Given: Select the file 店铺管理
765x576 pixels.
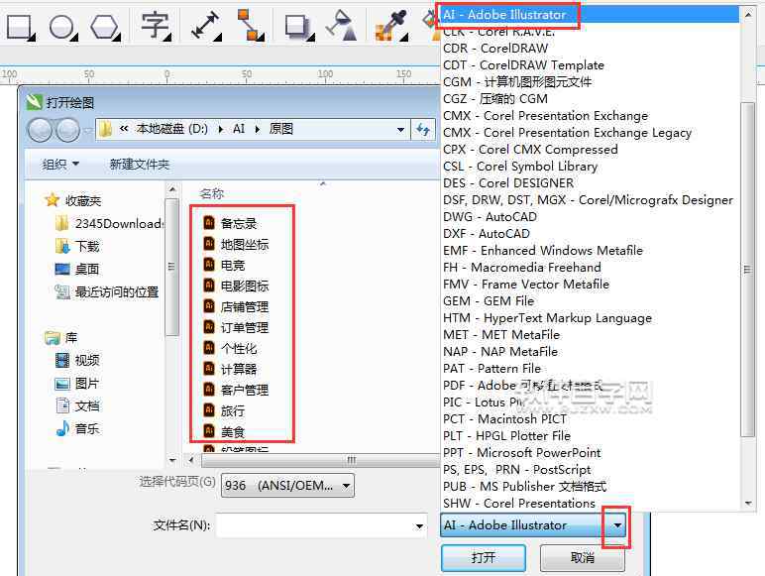Looking at the screenshot, I should (236, 306).
